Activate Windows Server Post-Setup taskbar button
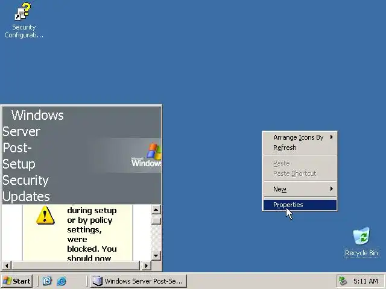 139,281
